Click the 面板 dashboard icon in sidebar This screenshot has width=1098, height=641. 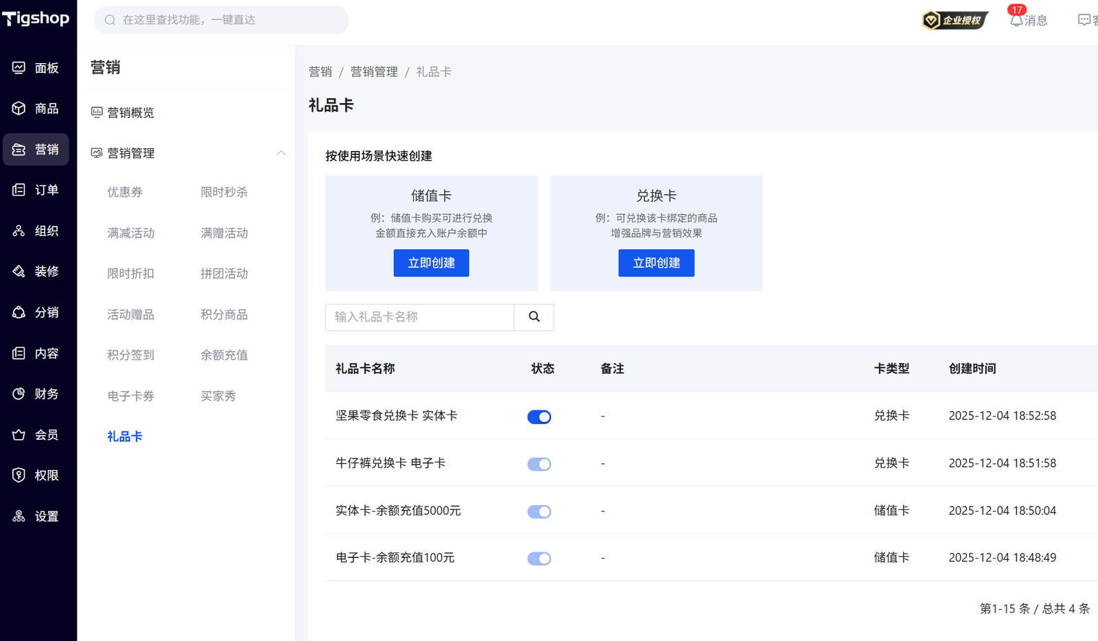coord(19,68)
